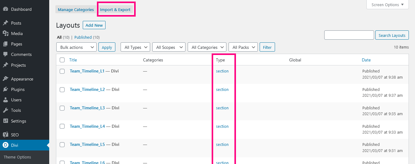Click the section type link for Team_Timeline_L5
This screenshot has width=415, height=164.
[x=222, y=144]
